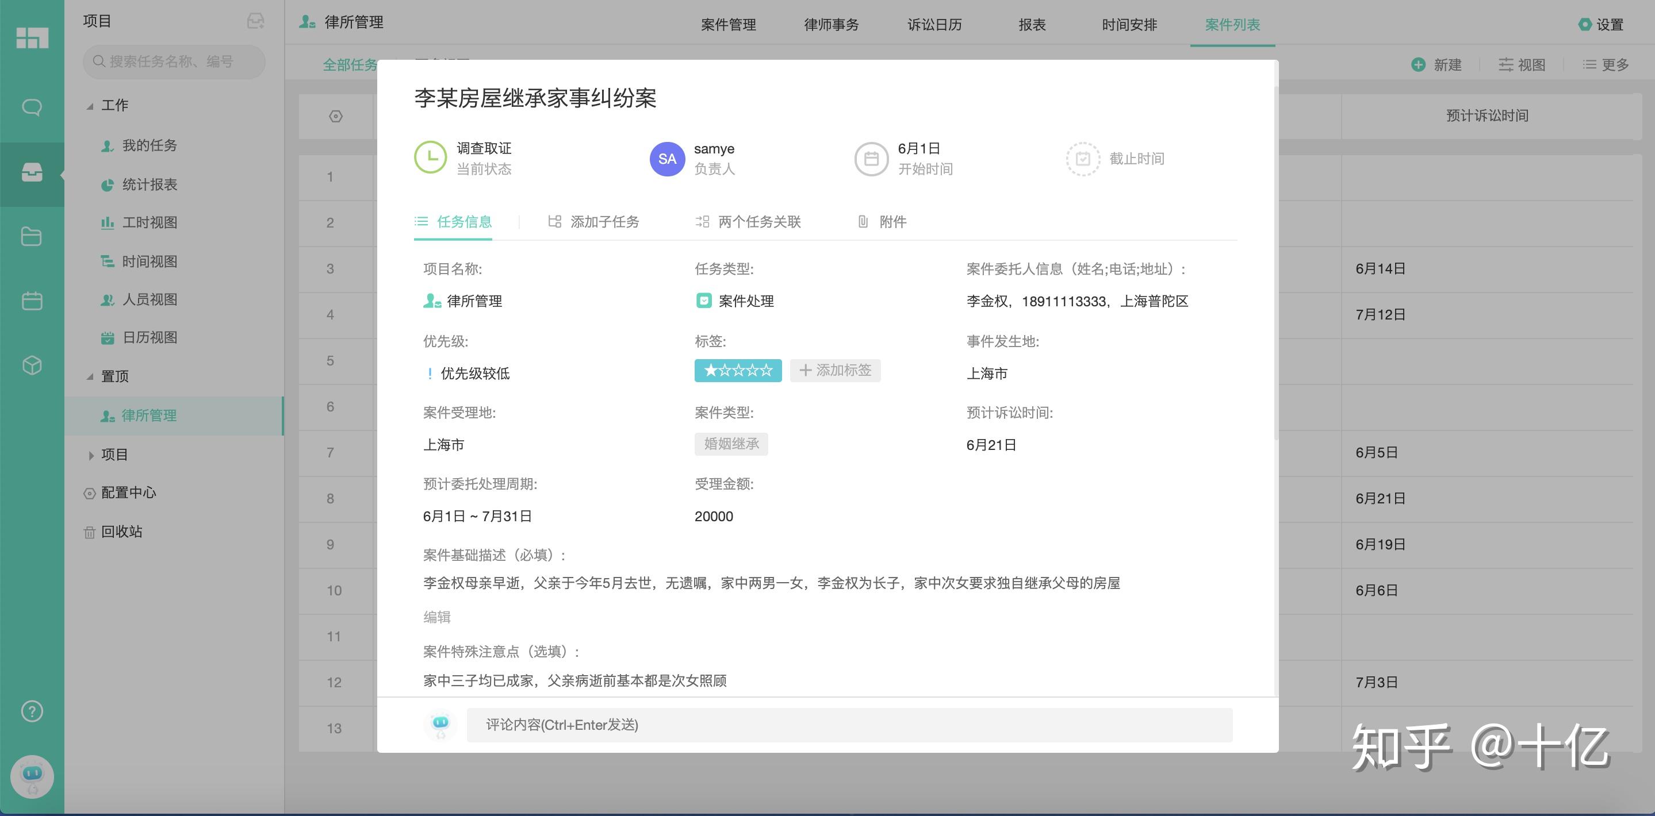Click the inbox icon beside 项目 header

tap(256, 21)
